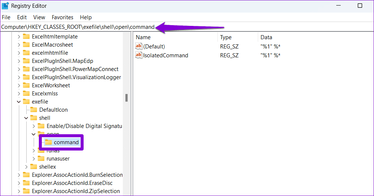The width and height of the screenshot is (374, 196).
Task: Select the ExcelPlugInShell.MapEdp folder icon
Action: click(26, 61)
